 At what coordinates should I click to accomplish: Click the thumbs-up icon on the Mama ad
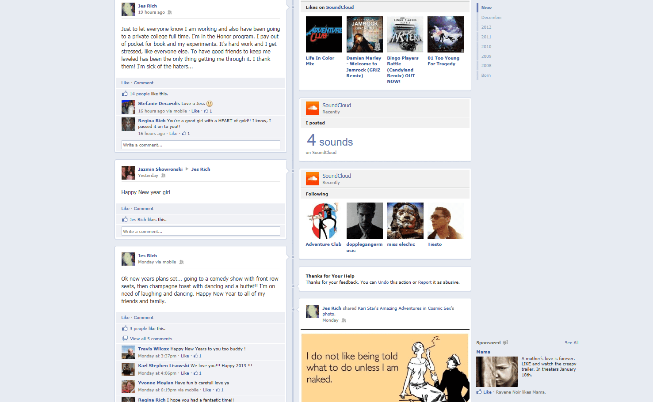point(479,392)
